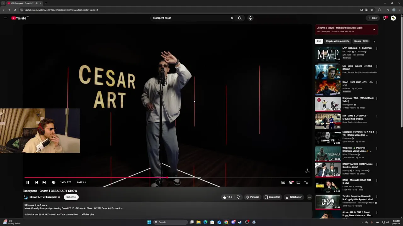Focus the search field containing esserpent cesar

(190, 18)
